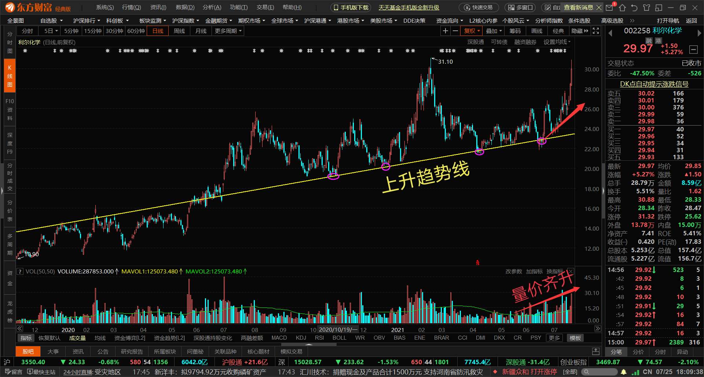Viewport: 704px width, 377px height.
Task: Open 更多周期 dropdown
Action: point(228,31)
